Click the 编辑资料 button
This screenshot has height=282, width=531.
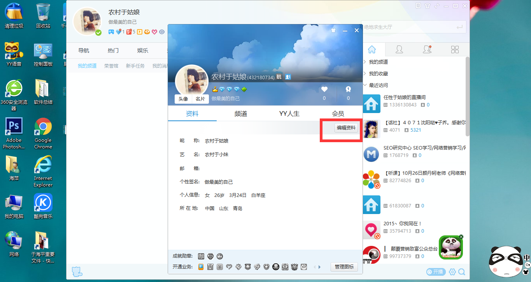(346, 128)
